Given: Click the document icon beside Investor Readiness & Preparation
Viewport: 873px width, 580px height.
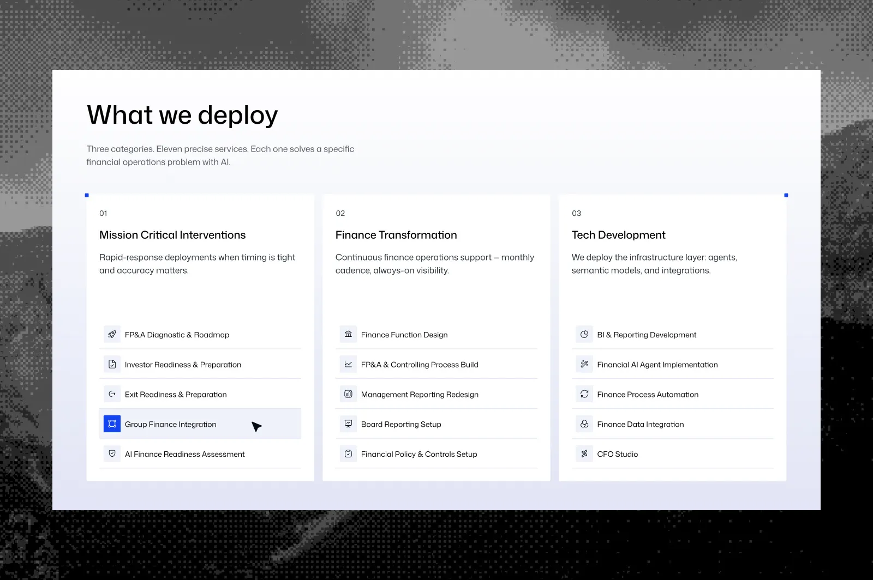Looking at the screenshot, I should click(112, 364).
